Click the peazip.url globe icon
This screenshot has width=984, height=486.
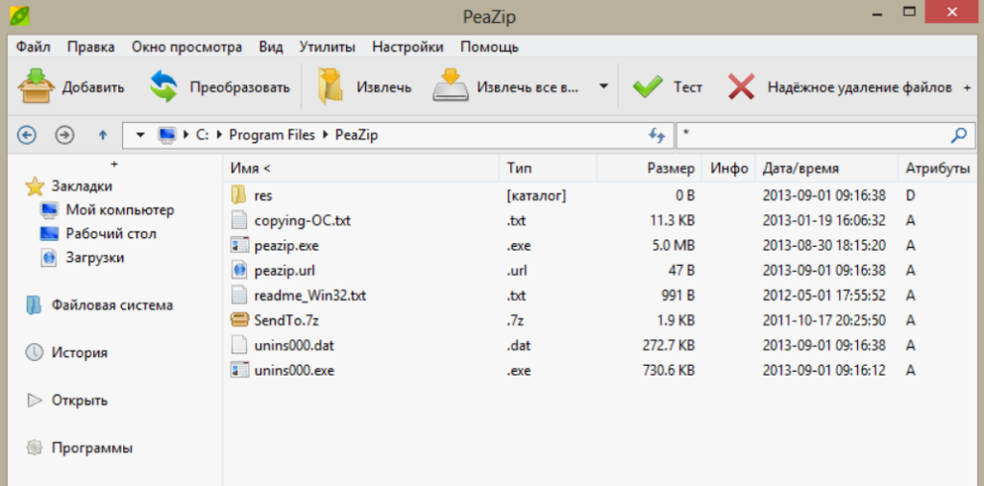point(238,270)
